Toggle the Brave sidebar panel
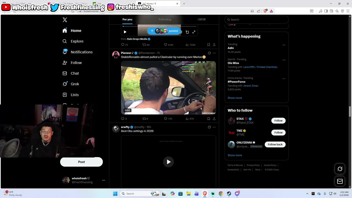Image resolution: width=352 pixels, height=198 pixels. (x=326, y=11)
